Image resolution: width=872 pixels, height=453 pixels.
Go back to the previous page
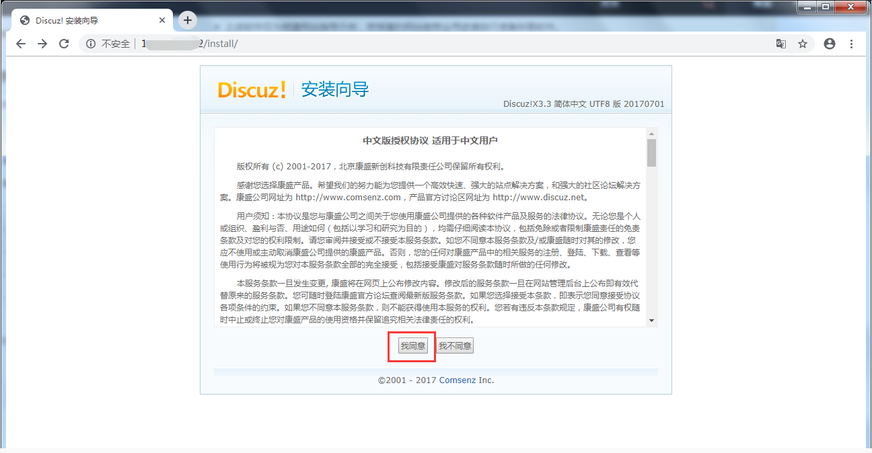tap(21, 44)
